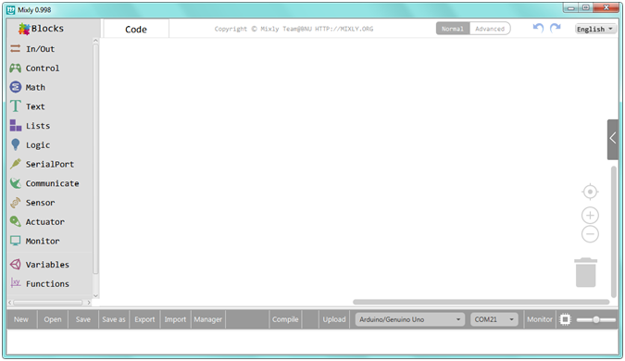
Task: Center the workspace with the crosshair icon
Action: (x=590, y=192)
